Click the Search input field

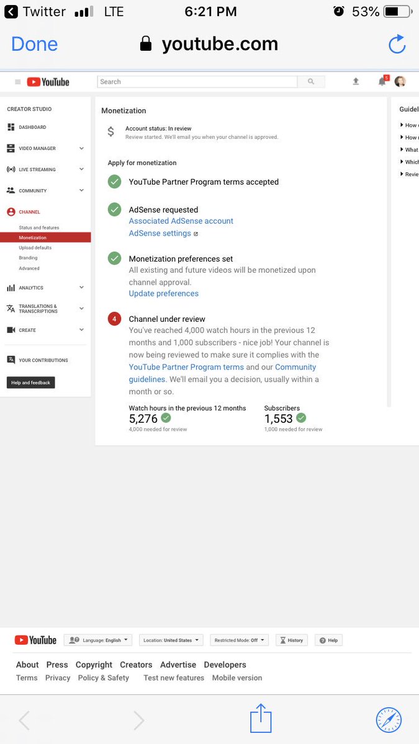tap(197, 81)
